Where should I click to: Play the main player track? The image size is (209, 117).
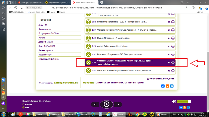tap(106, 104)
